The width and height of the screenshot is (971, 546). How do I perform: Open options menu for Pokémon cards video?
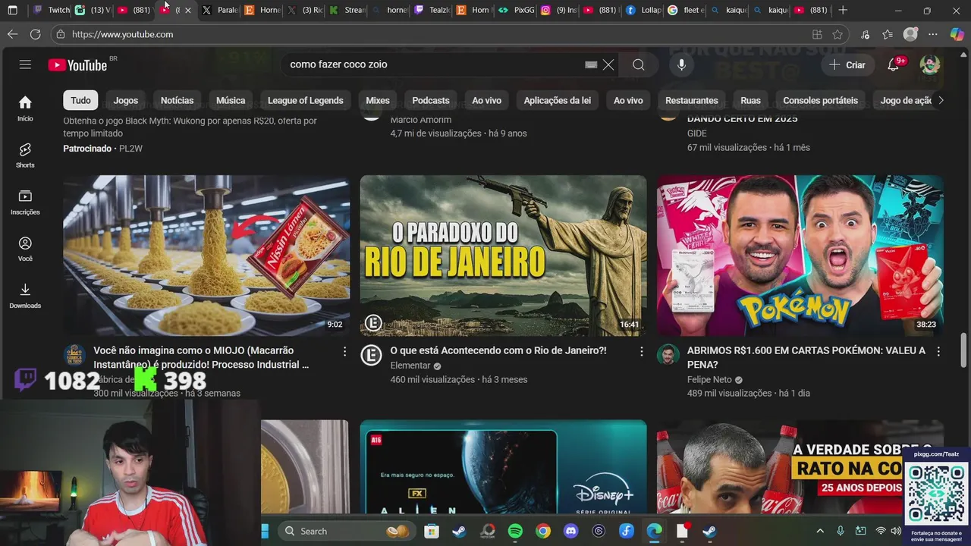tap(938, 351)
